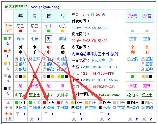Open the www.paipan.wang link at top
The height and width of the screenshot is (124, 158).
45,7
